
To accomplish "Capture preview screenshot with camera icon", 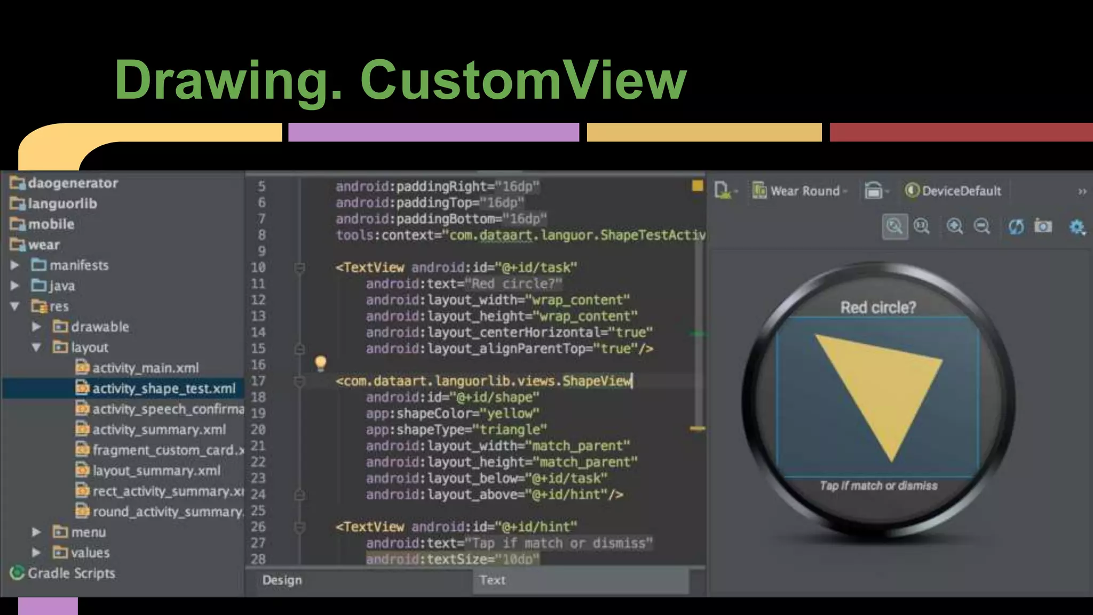I will 1043,226.
